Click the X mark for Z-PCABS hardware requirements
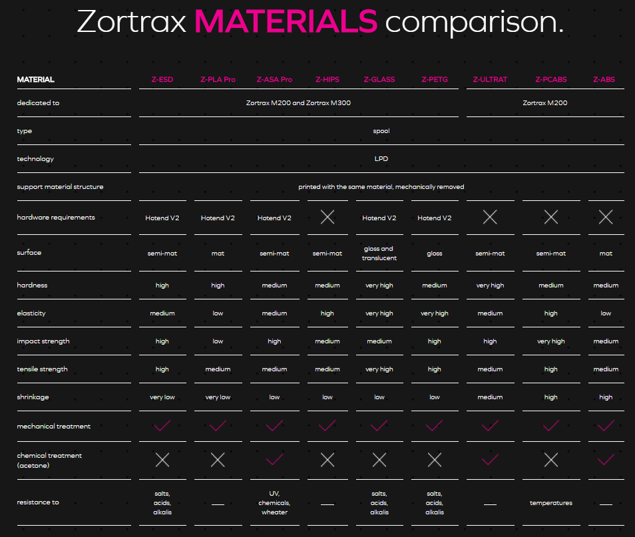Image resolution: width=635 pixels, height=537 pixels. click(x=550, y=218)
